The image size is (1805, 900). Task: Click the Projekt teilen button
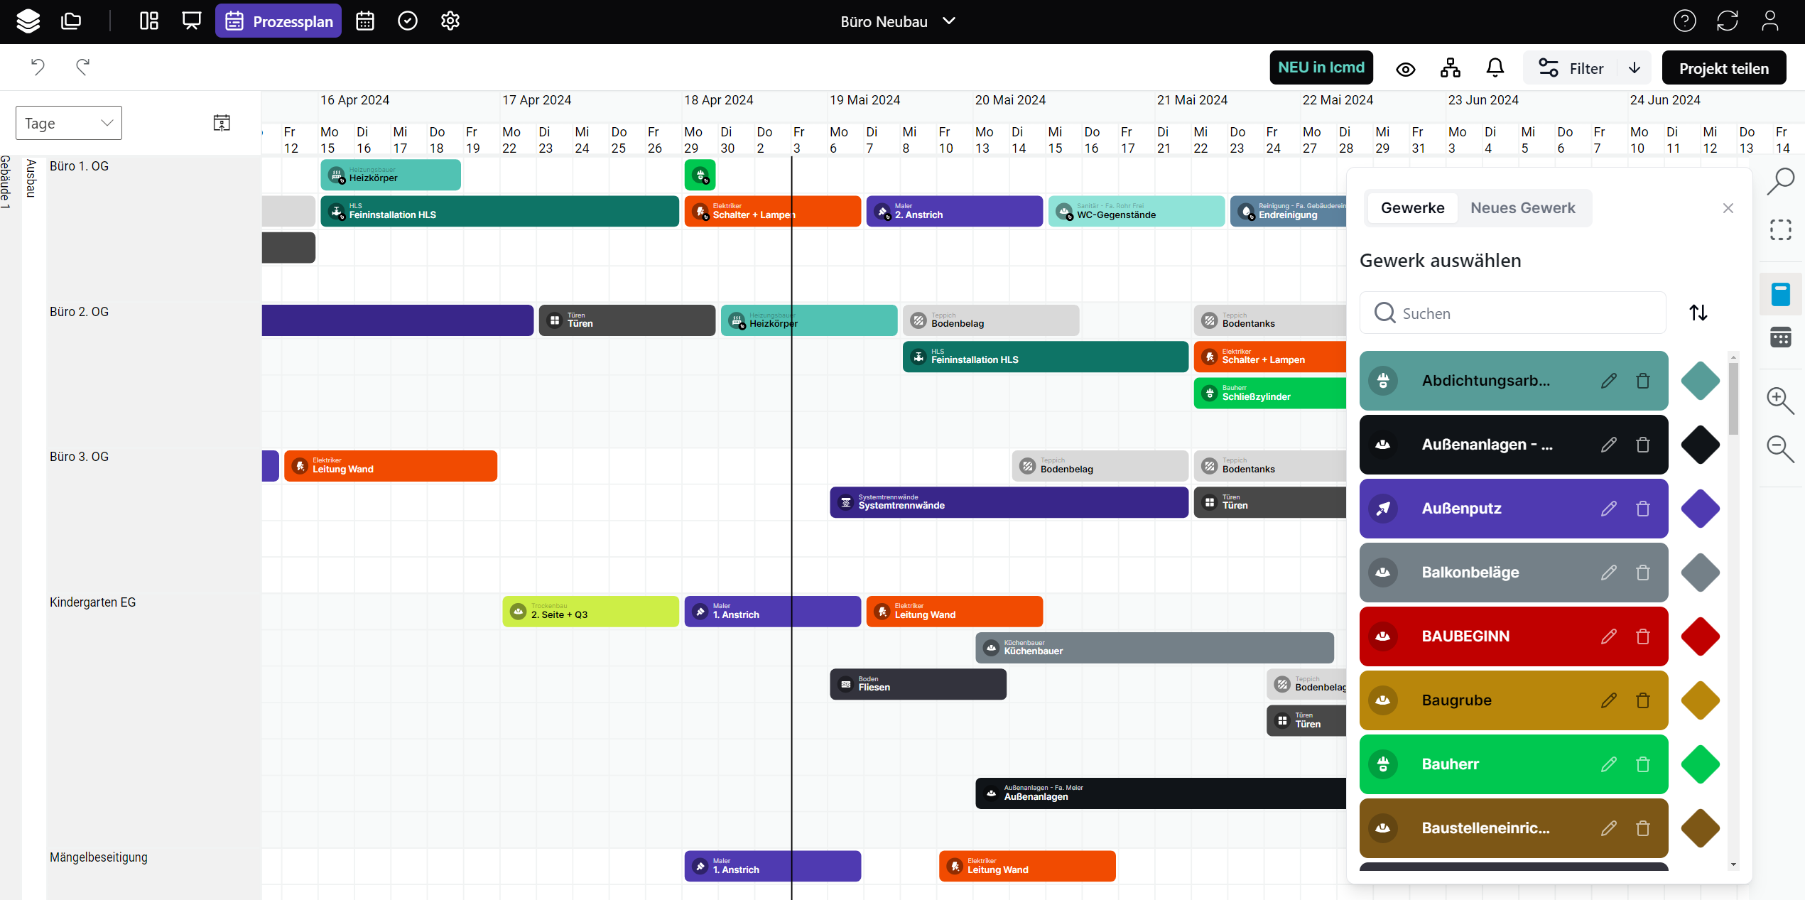click(x=1723, y=68)
